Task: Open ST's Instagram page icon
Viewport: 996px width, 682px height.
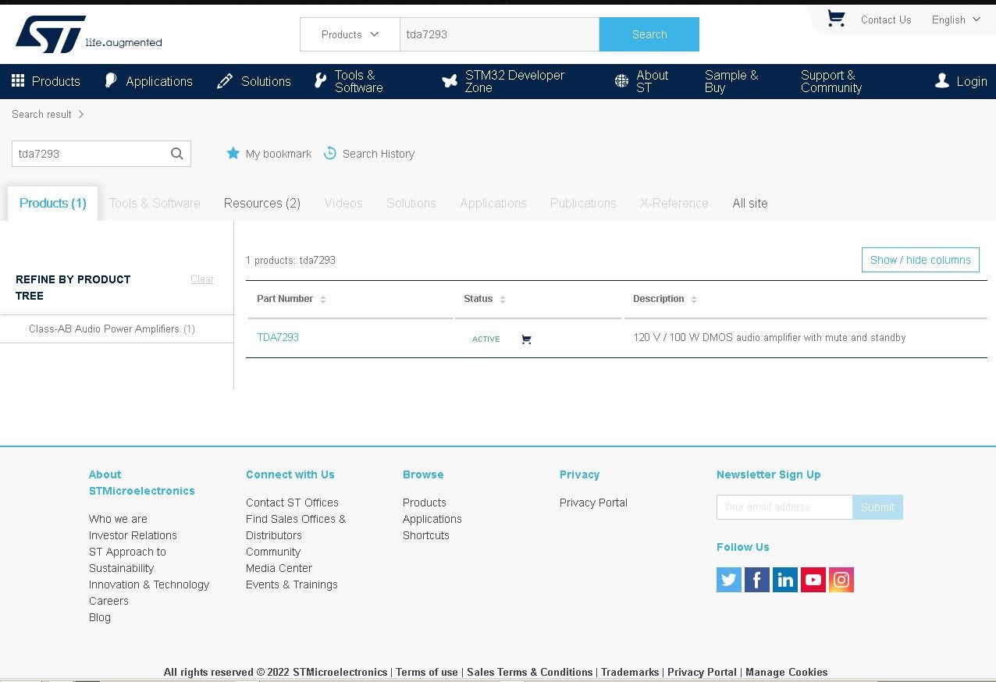Action: click(x=841, y=580)
